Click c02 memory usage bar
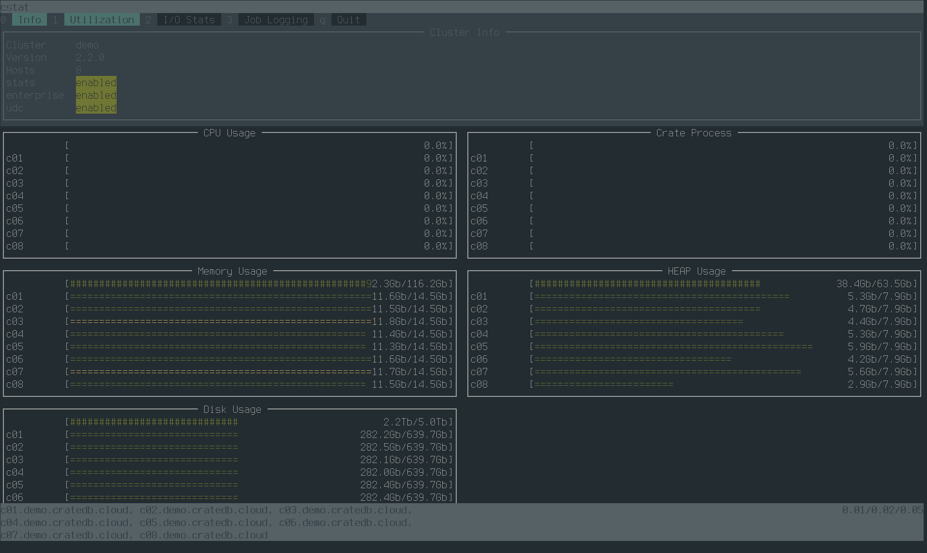927x553 pixels. tap(259, 309)
